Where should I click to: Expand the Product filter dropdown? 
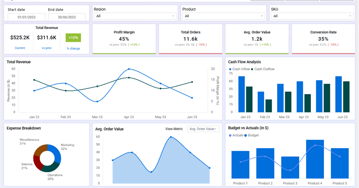click(224, 16)
